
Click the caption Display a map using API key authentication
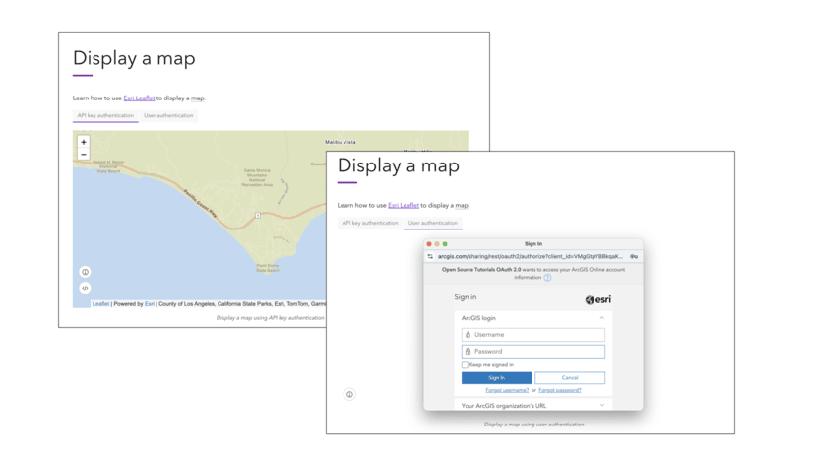(270, 317)
